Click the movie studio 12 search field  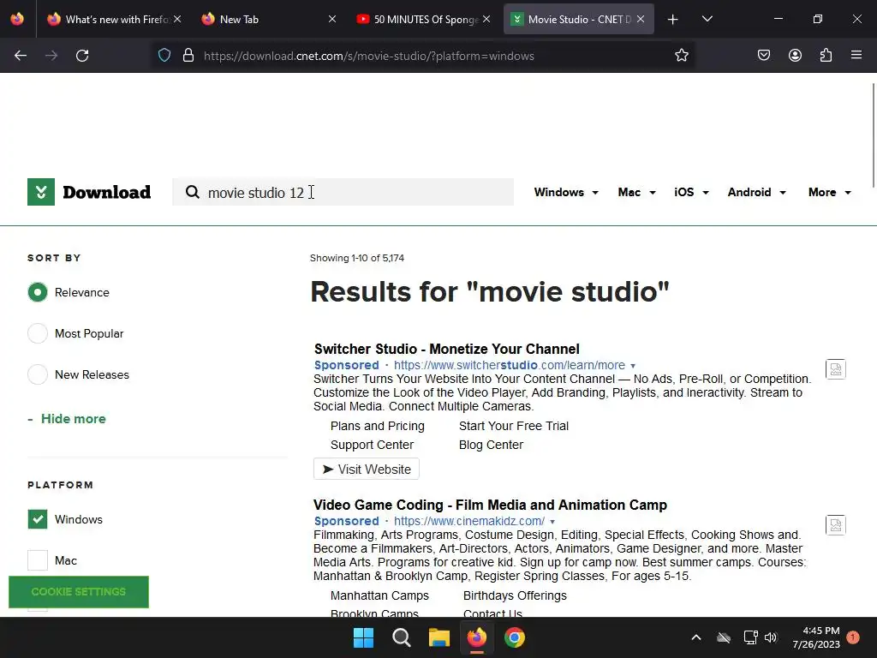[343, 192]
